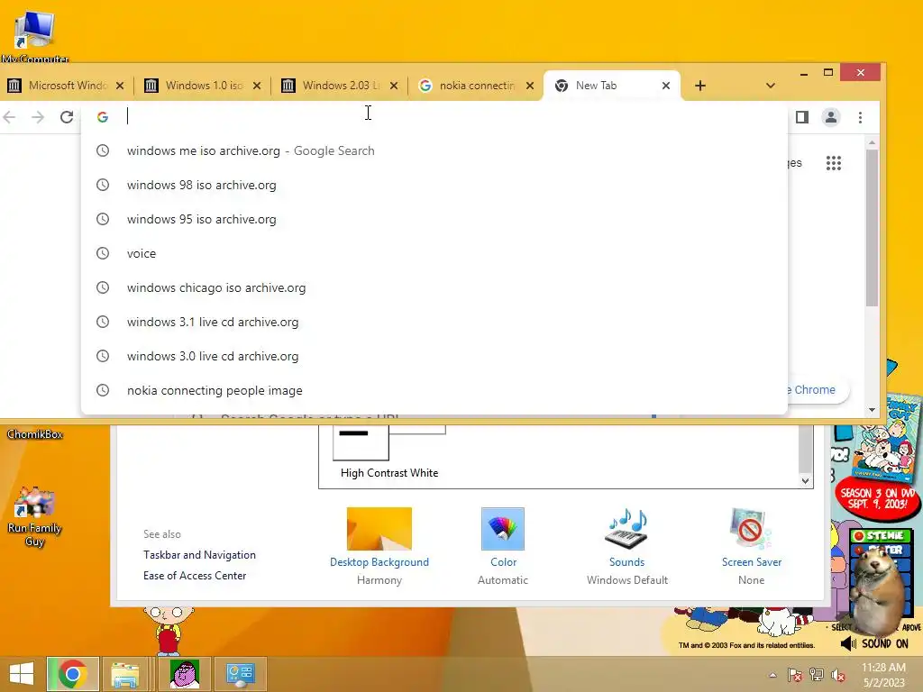Open the volume tray icon
This screenshot has width=923, height=692.
pyautogui.click(x=838, y=675)
